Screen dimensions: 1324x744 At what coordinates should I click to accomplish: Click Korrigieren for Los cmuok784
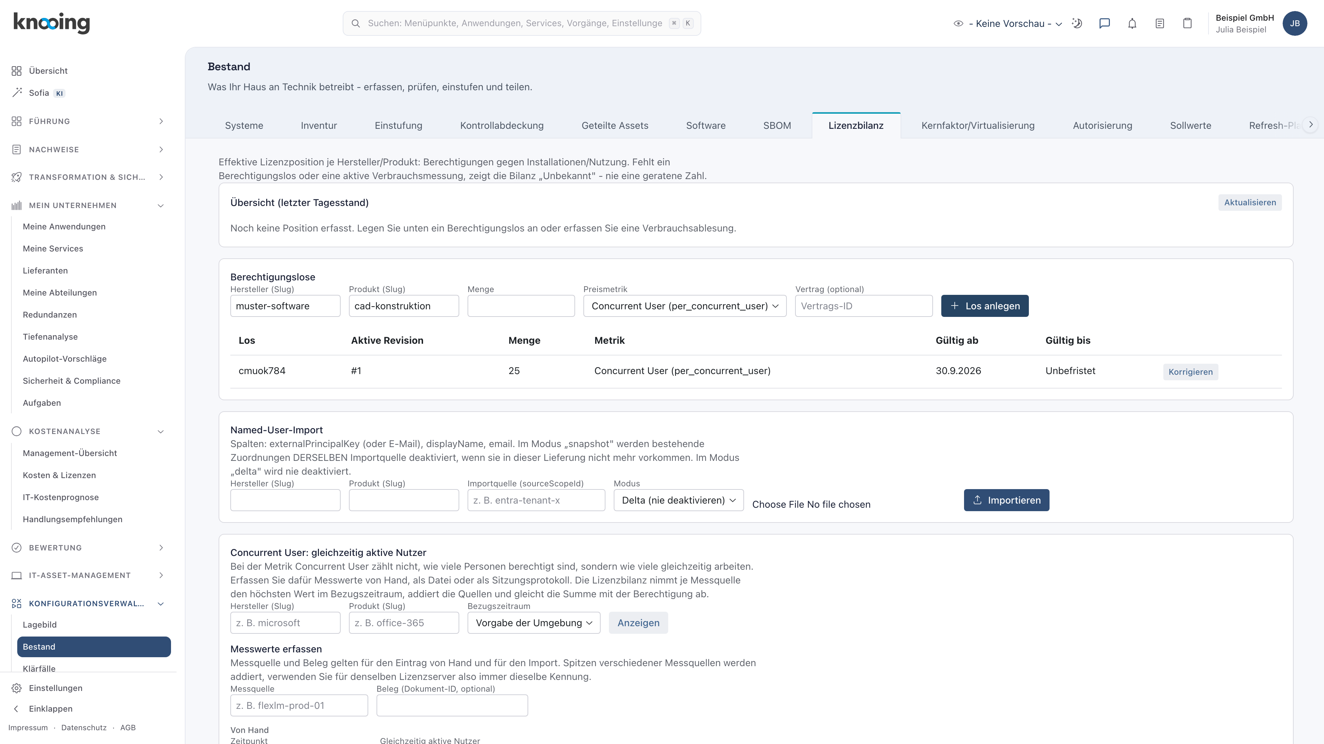(1190, 372)
